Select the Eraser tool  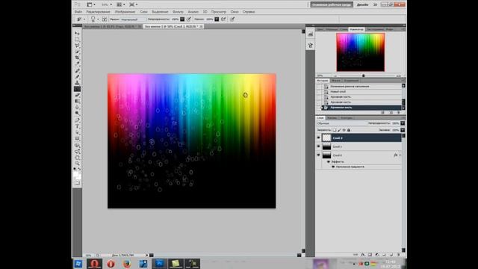point(78,95)
